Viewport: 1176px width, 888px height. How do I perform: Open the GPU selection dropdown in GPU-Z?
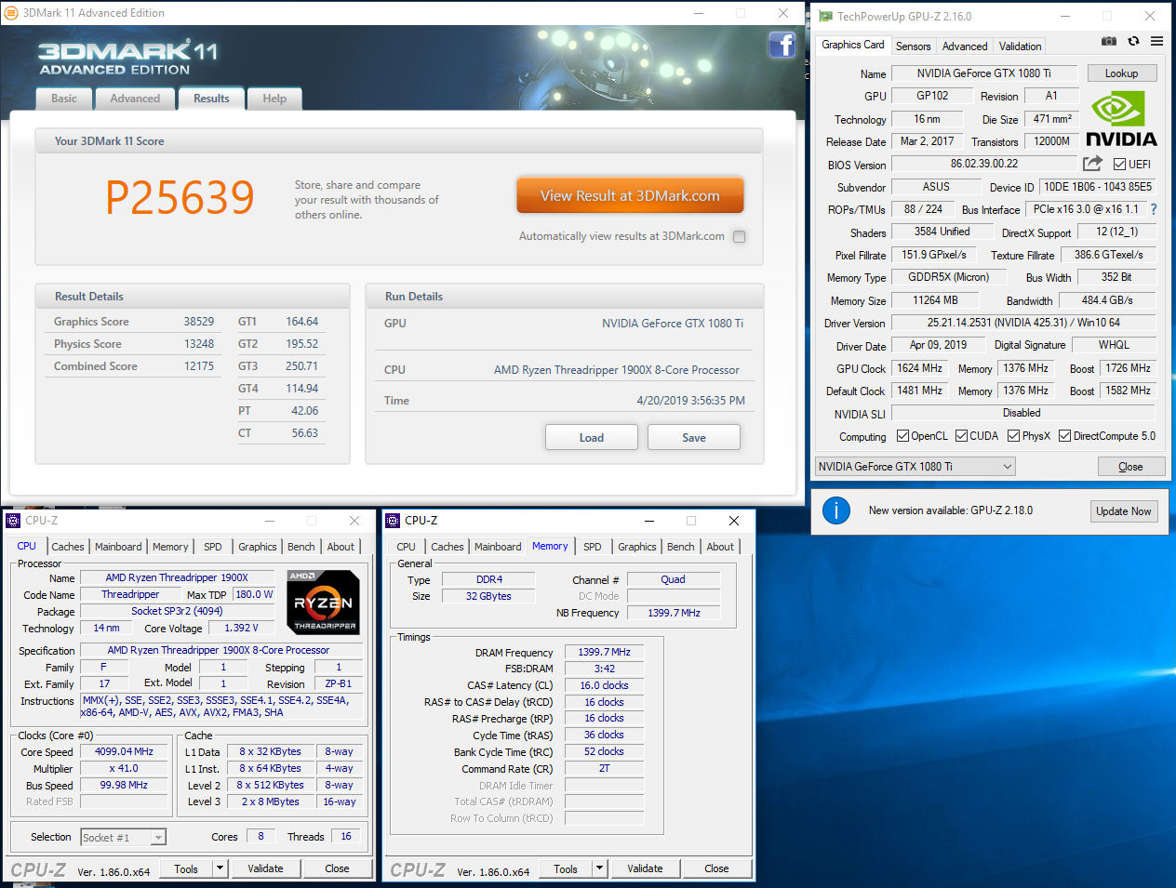point(915,467)
